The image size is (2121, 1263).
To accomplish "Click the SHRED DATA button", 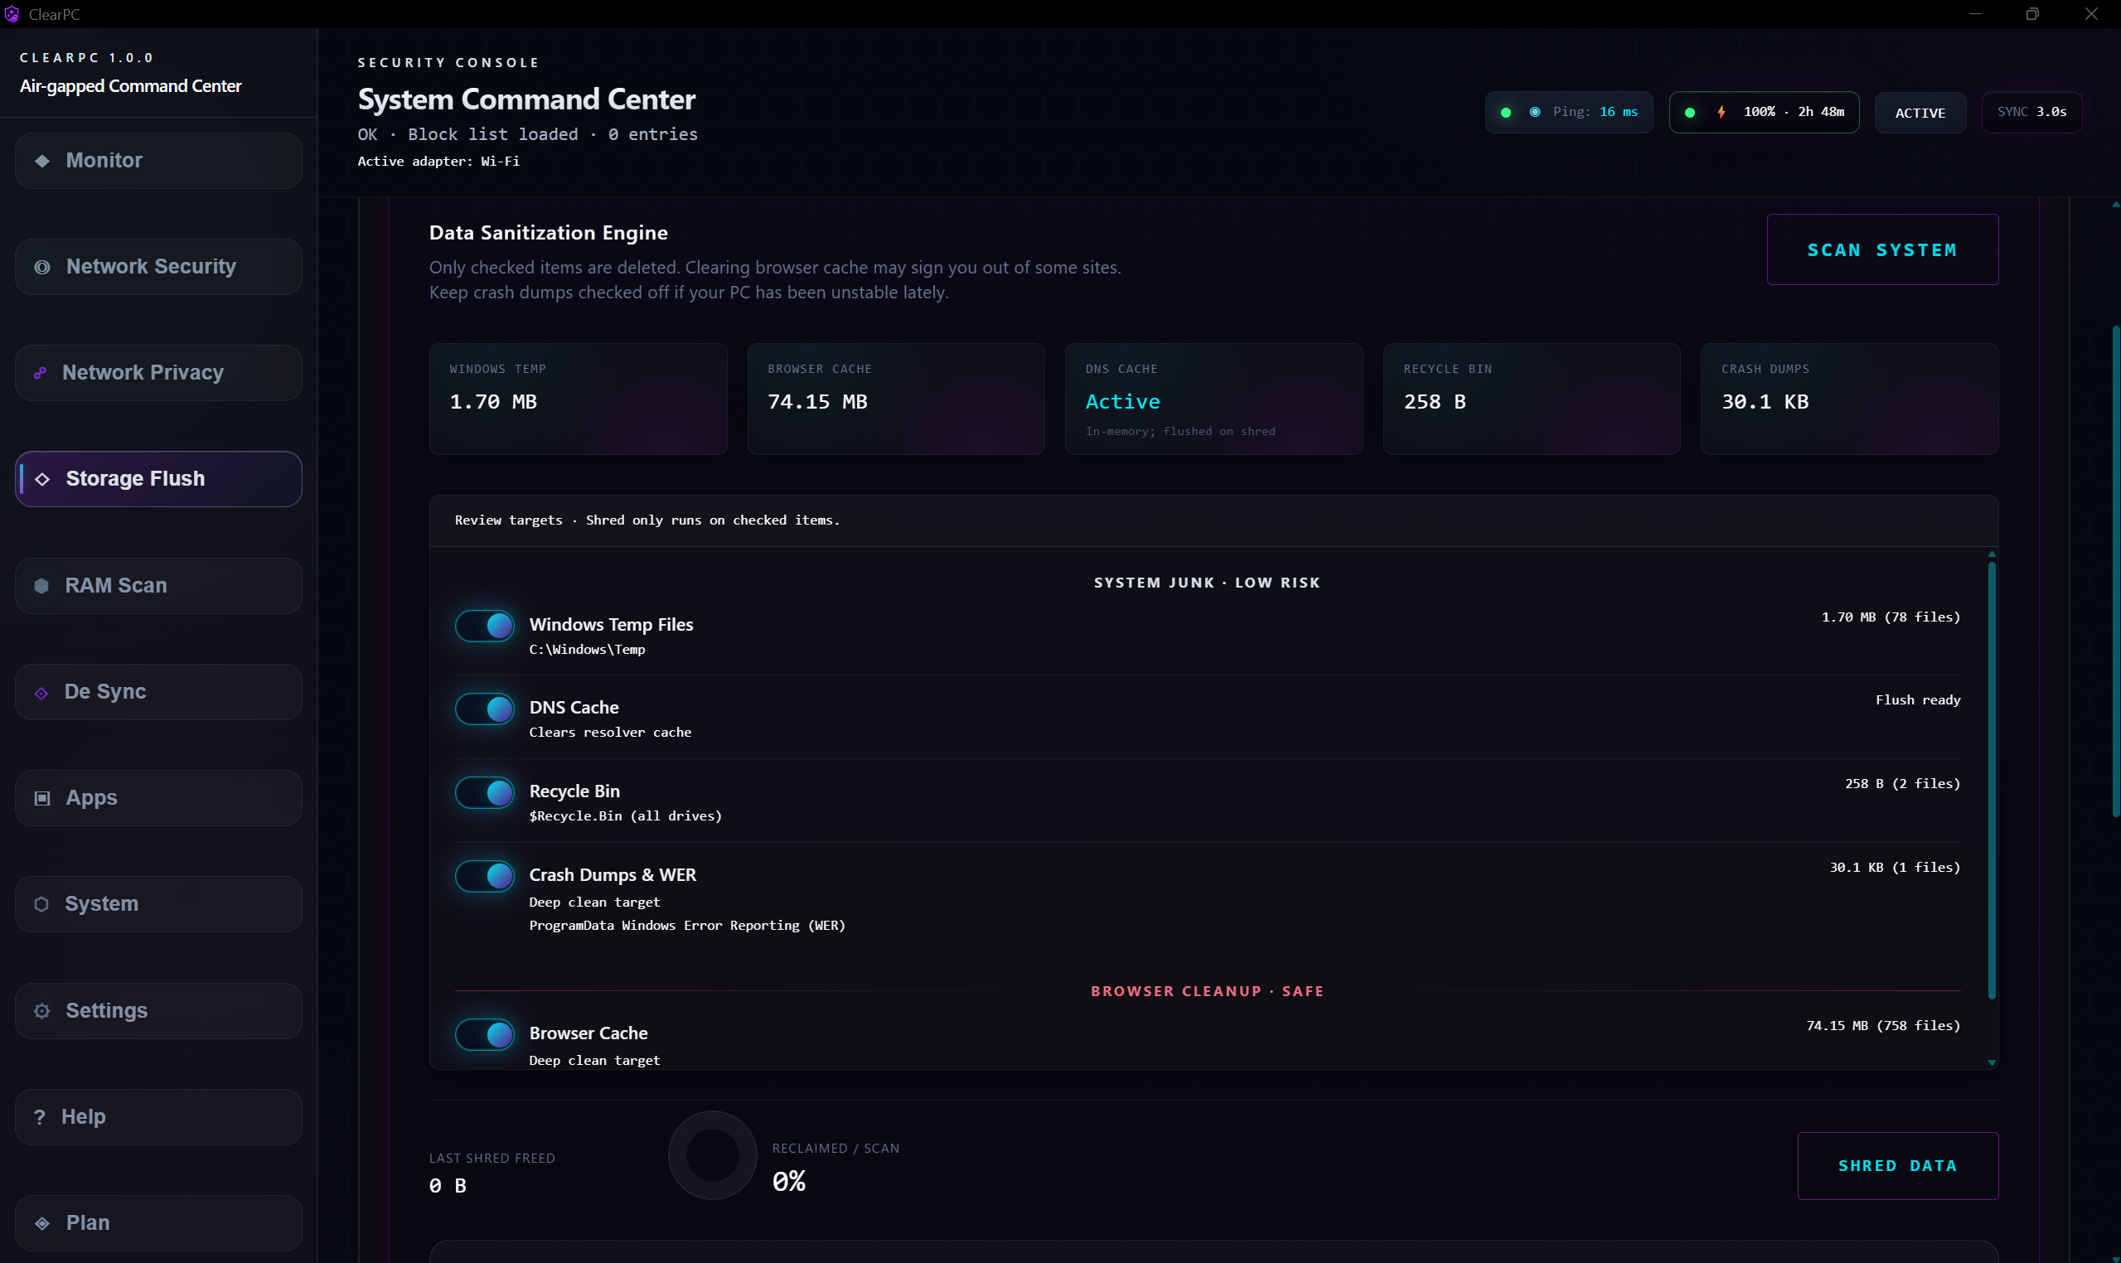I will click(1897, 1166).
